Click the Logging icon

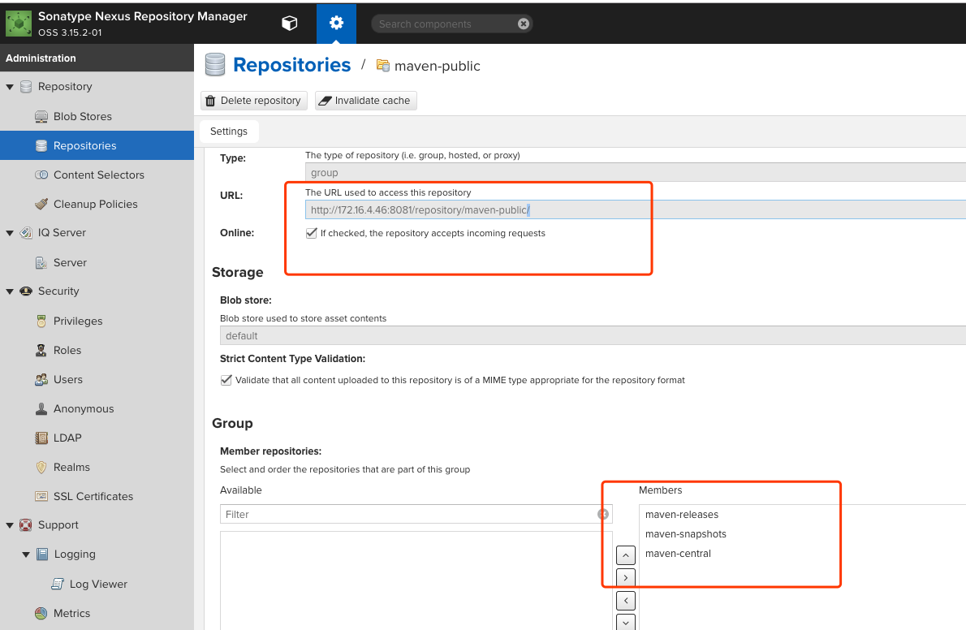[42, 554]
